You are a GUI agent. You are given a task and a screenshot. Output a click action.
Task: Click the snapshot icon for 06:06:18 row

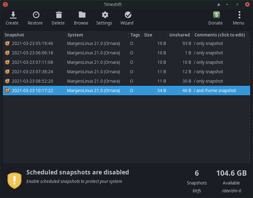coord(7,53)
